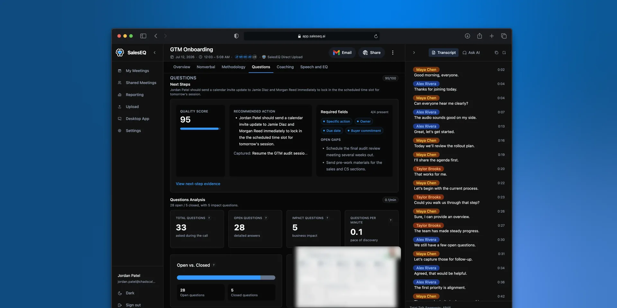Click the 0.1/min rate badge
617x308 pixels.
(x=390, y=200)
